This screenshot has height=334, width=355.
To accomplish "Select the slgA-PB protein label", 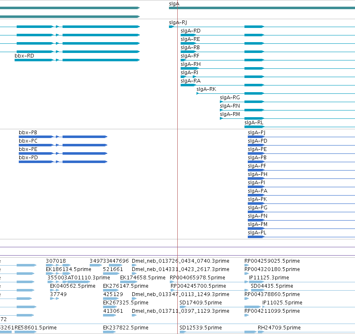I will click(257, 158).
